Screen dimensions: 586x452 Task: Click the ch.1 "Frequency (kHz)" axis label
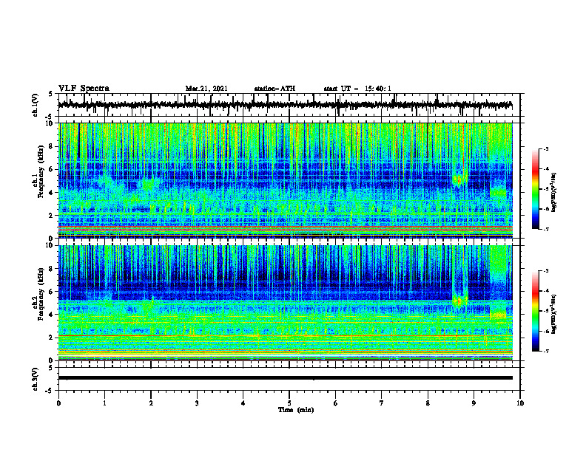tap(41, 171)
